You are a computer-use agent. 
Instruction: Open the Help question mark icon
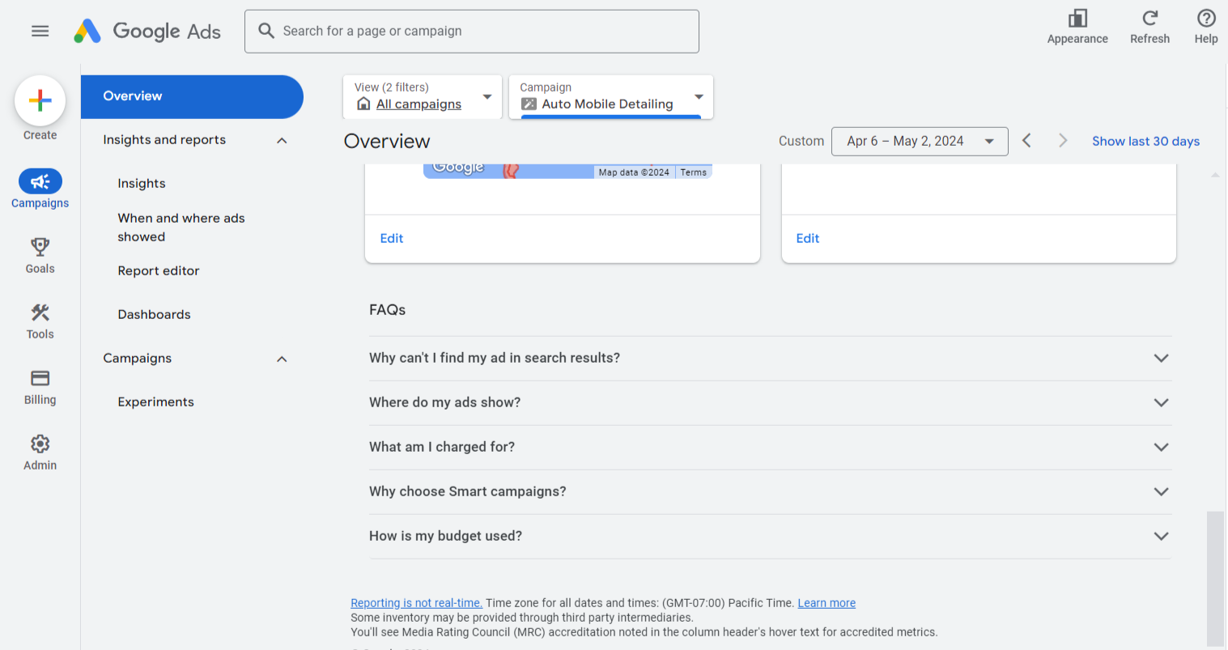1205,19
